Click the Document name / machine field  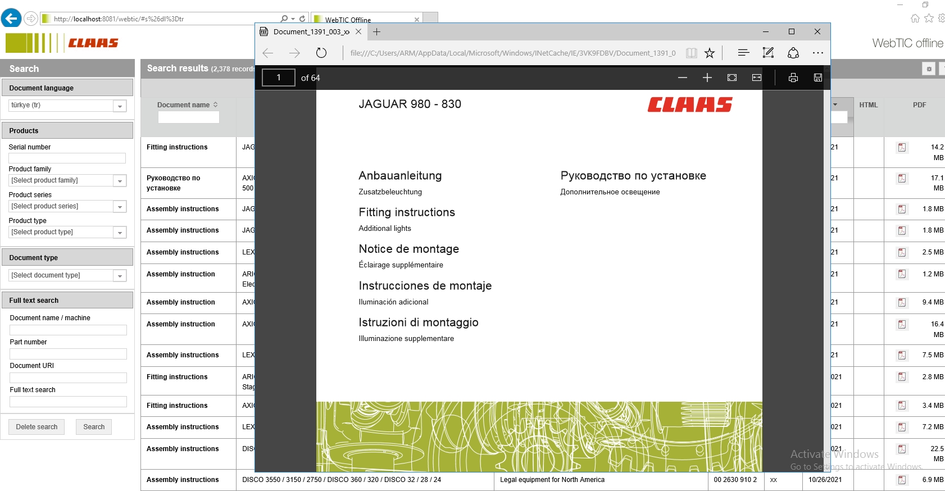pyautogui.click(x=68, y=330)
